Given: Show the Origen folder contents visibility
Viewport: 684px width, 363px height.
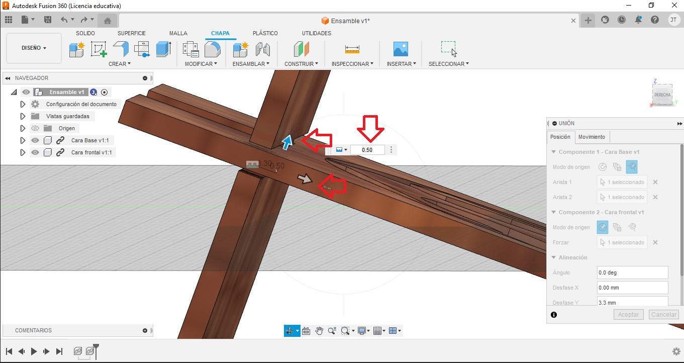Looking at the screenshot, I should [x=35, y=128].
